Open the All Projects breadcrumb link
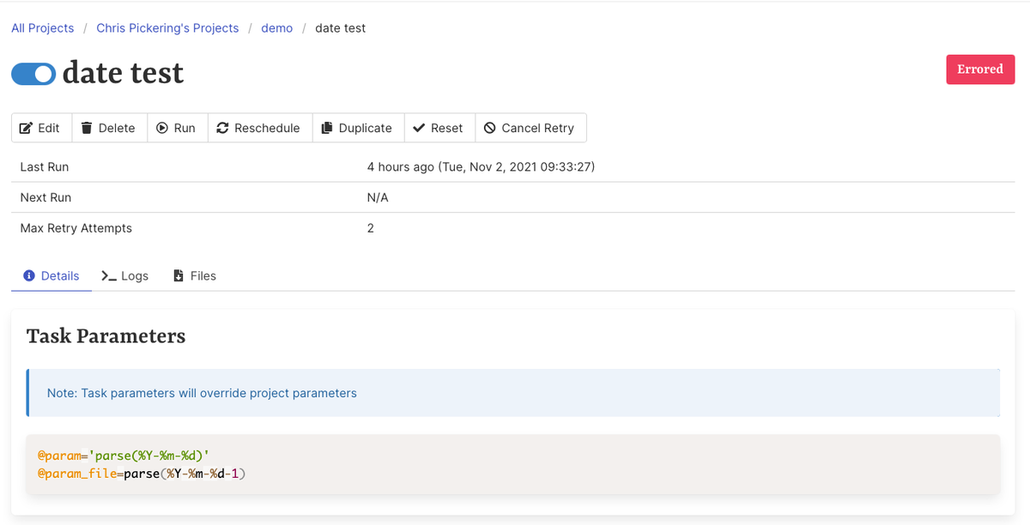This screenshot has height=525, width=1030. (42, 27)
